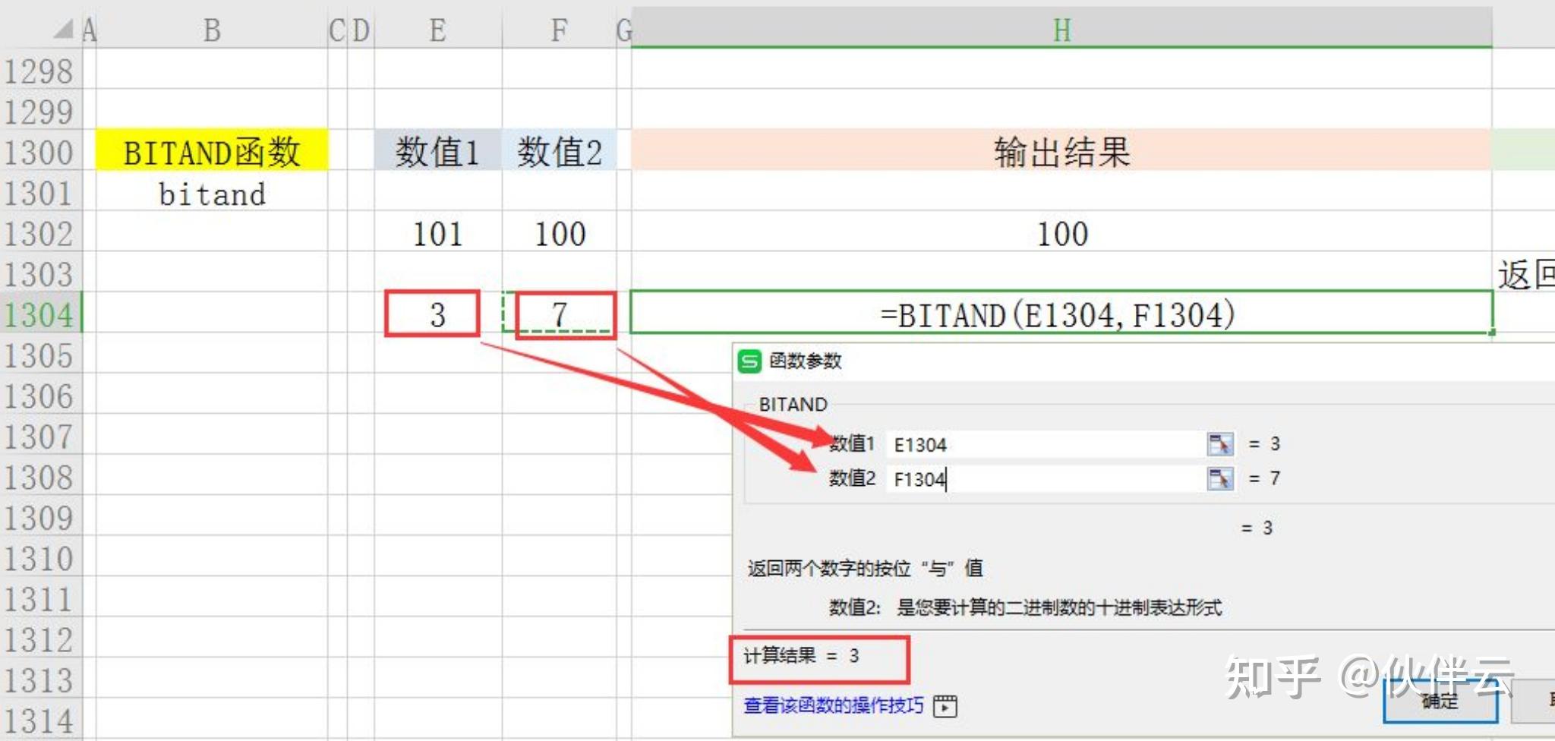Click the 输出结果 header cell

point(1061,150)
